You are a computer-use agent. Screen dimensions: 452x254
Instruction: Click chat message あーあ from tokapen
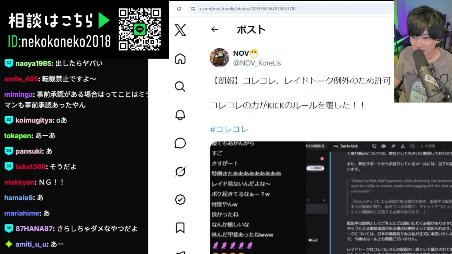(46, 135)
